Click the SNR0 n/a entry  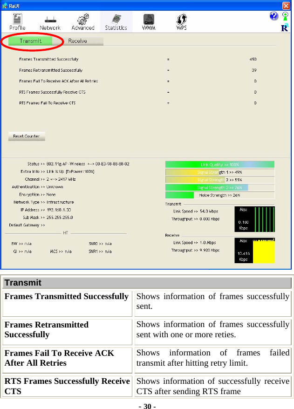pos(100,244)
